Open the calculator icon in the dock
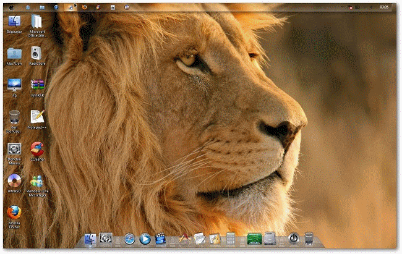Viewport: 402px width, 254px height. pyautogui.click(x=231, y=239)
